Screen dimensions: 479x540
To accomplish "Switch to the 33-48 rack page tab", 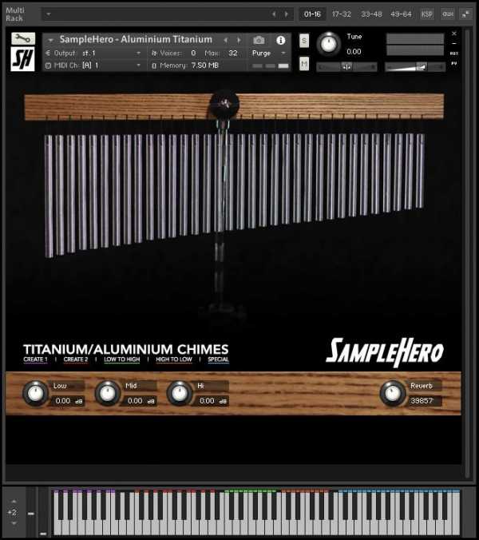I will point(371,14).
